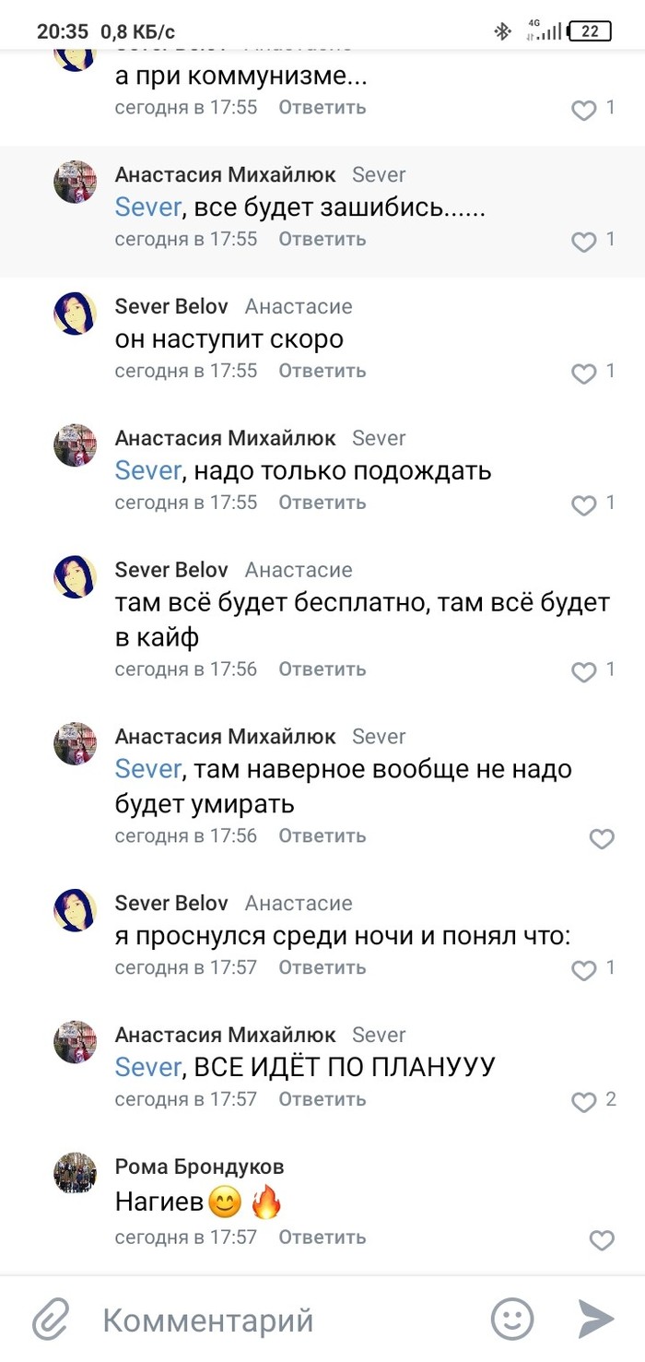Click the Sever mention in 'ВСЕ ИДЁТ ПО ПЛАНУУУ'
The width and height of the screenshot is (645, 1362).
pyautogui.click(x=147, y=1067)
